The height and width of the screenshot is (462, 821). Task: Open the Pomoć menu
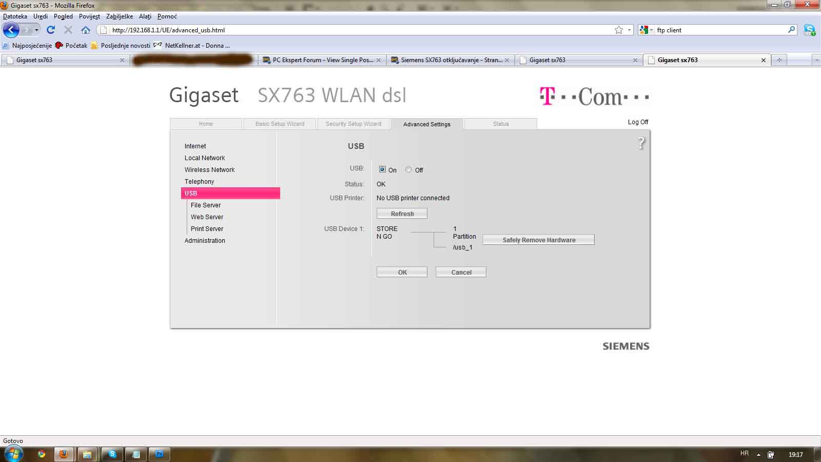click(167, 16)
